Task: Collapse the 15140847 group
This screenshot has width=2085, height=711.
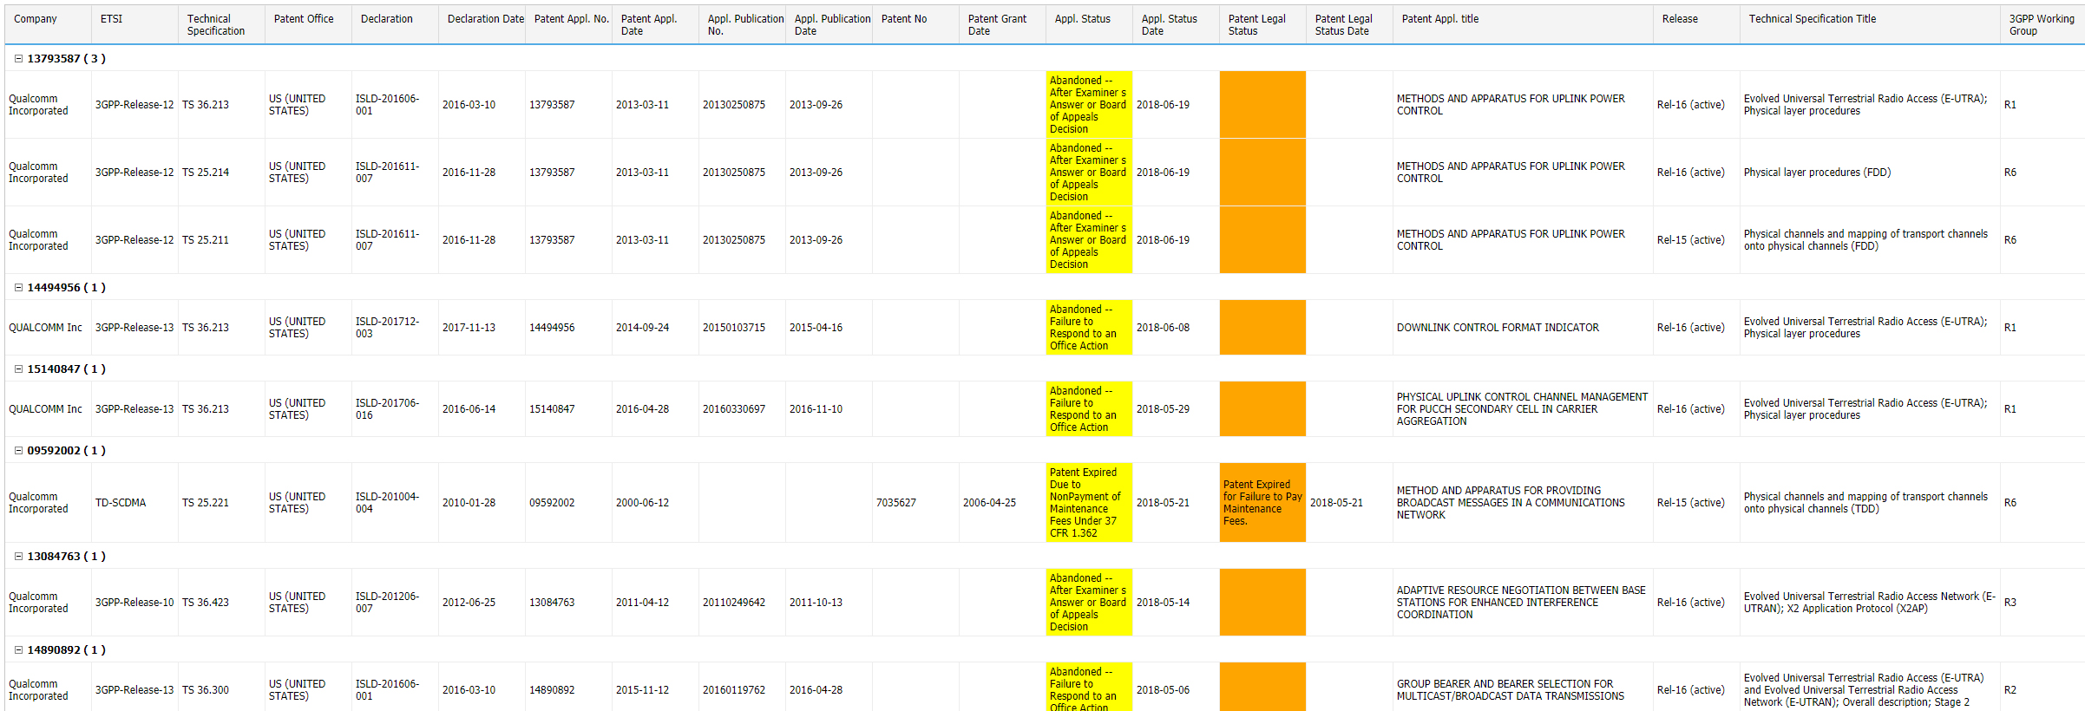Action: coord(18,369)
